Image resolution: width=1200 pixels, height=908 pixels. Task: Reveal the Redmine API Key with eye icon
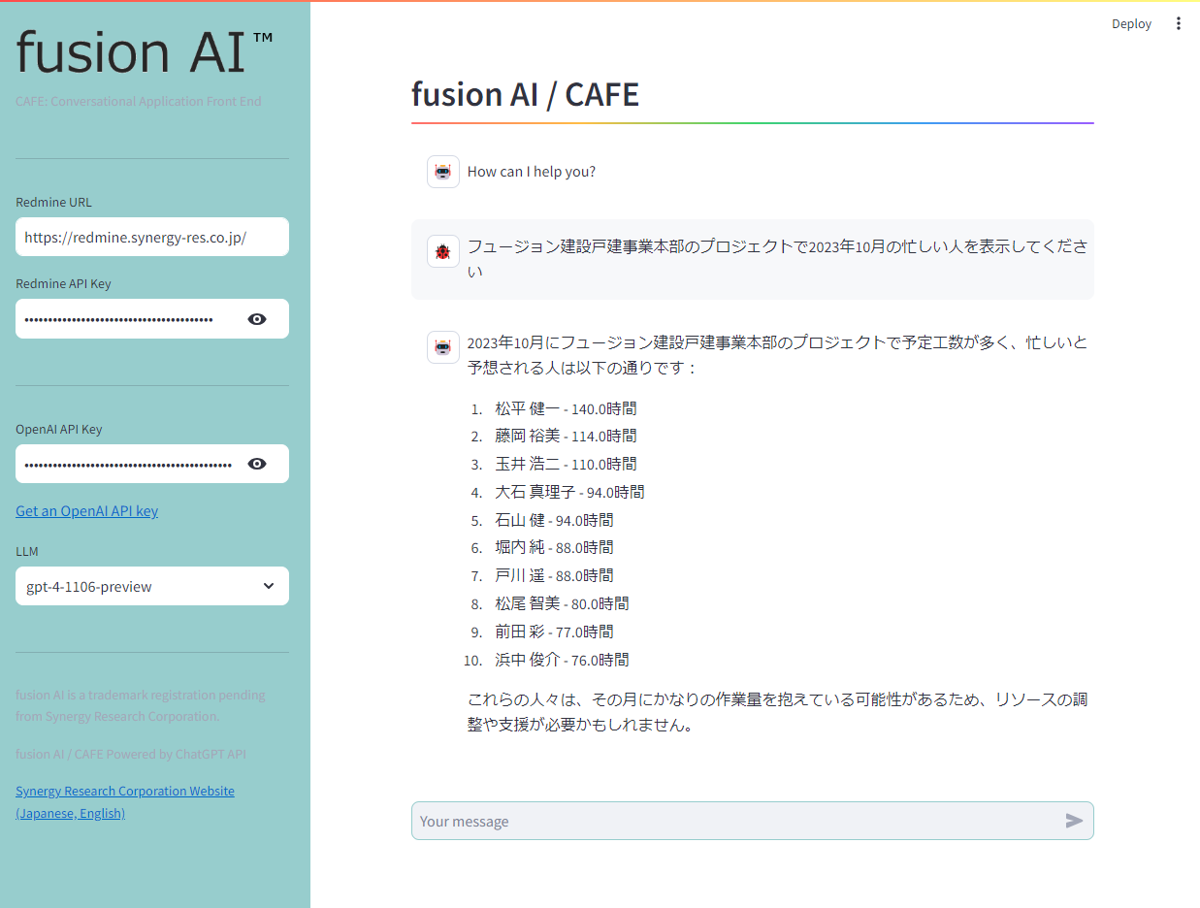click(257, 319)
